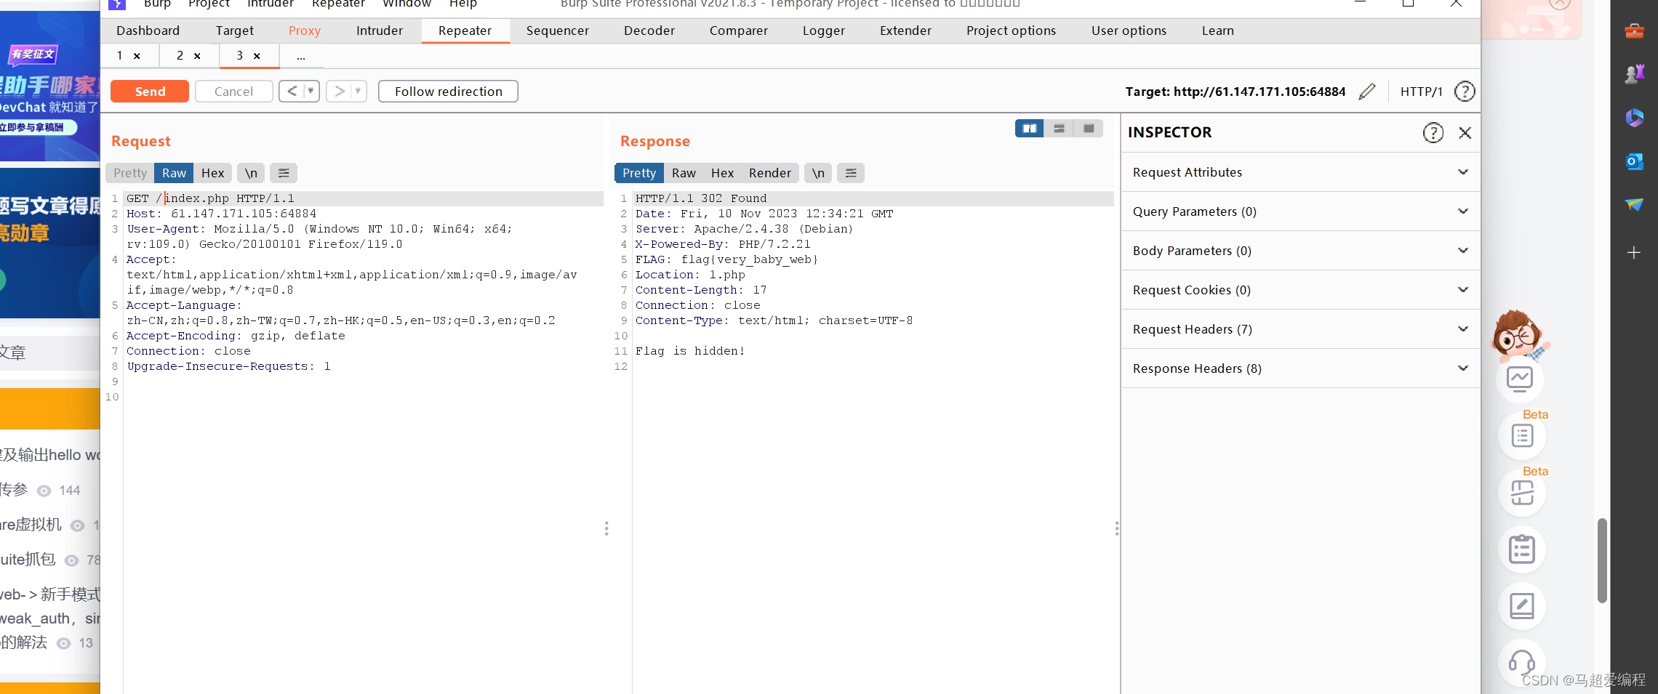Image resolution: width=1658 pixels, height=694 pixels.
Task: Close Repeater sub-tab 3
Action: coord(257,56)
